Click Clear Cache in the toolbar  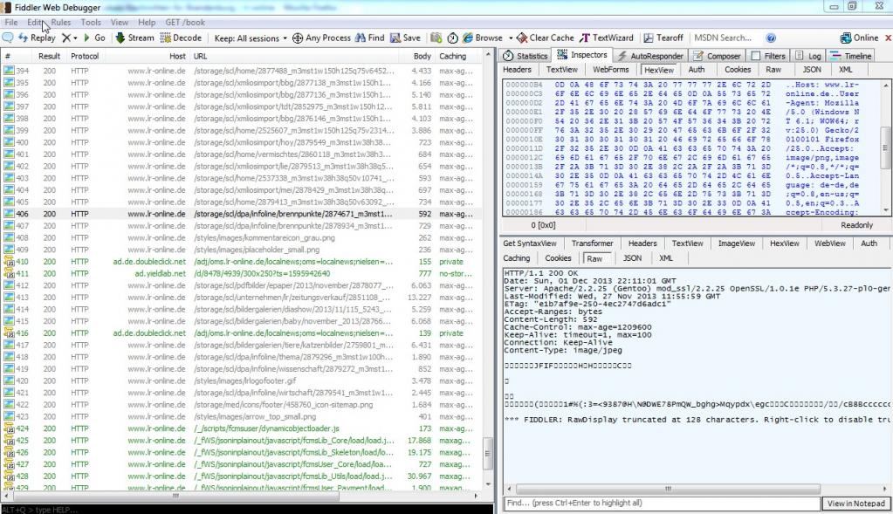pyautogui.click(x=545, y=38)
